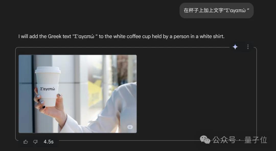Click the WeChat logo in watermark
Screen dimensions: 276x151
click(x=205, y=140)
